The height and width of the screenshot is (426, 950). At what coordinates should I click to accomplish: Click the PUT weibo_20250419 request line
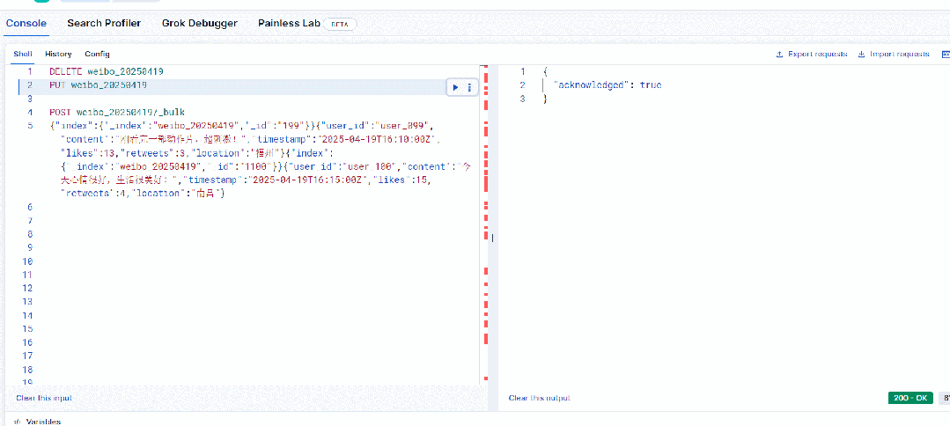click(x=98, y=85)
